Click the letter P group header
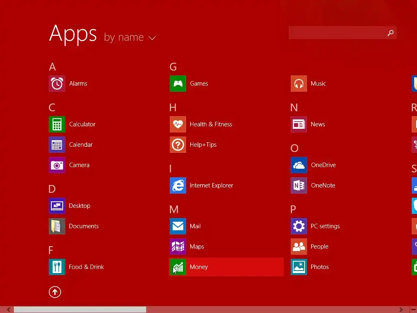The width and height of the screenshot is (417, 313). 293,209
